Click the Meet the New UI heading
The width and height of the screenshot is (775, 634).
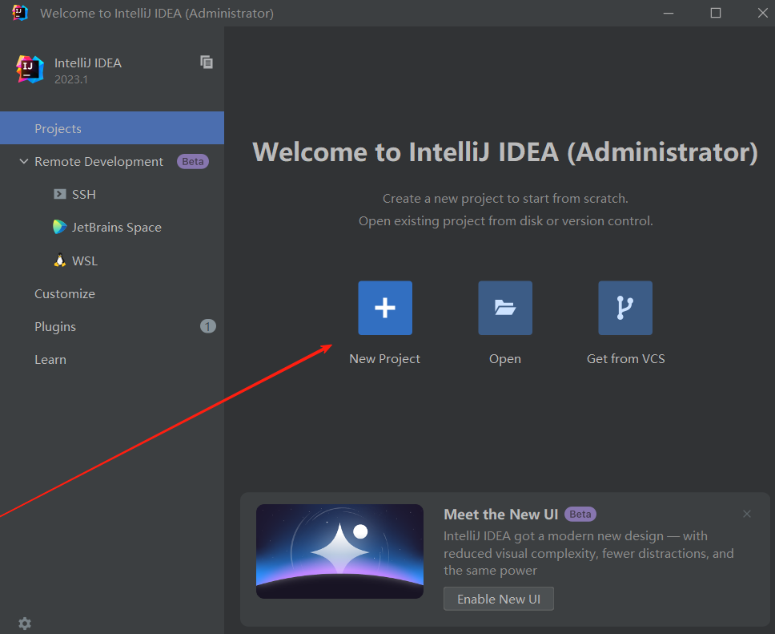point(501,515)
